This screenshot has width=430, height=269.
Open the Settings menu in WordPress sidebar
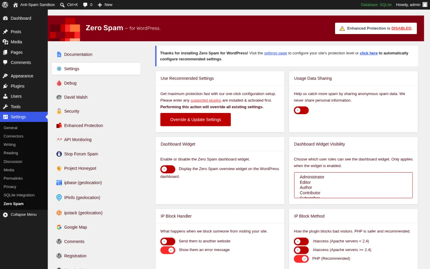pyautogui.click(x=24, y=117)
